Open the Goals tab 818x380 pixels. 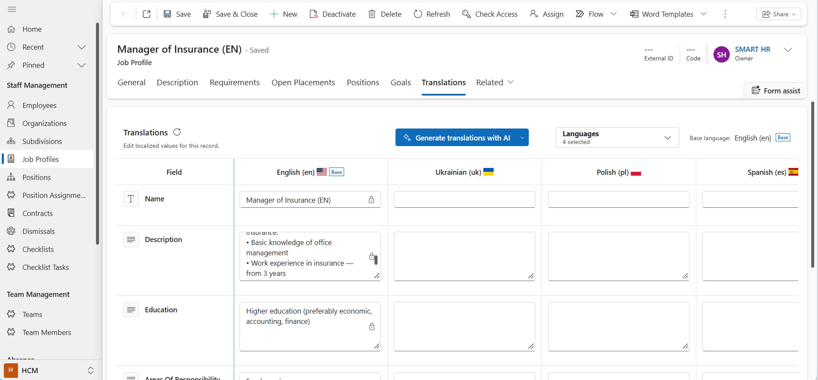(x=401, y=82)
